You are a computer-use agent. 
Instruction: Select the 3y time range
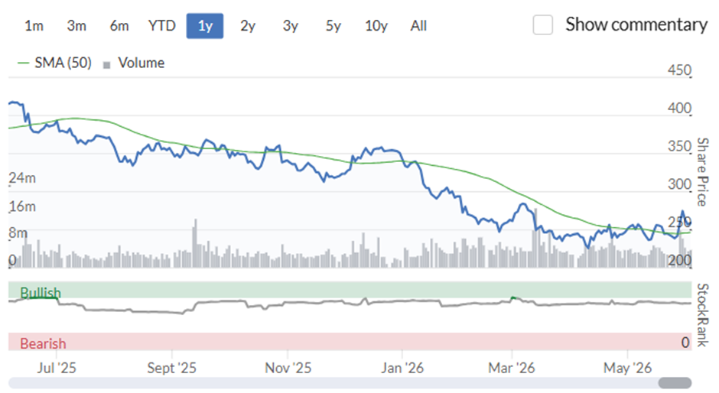tap(290, 26)
